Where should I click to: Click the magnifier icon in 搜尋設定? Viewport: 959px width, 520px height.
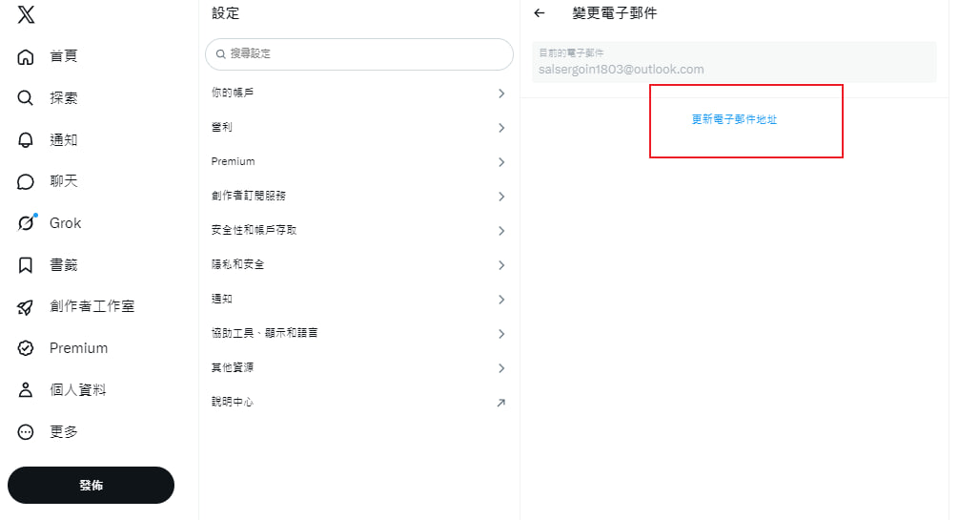[x=221, y=53]
